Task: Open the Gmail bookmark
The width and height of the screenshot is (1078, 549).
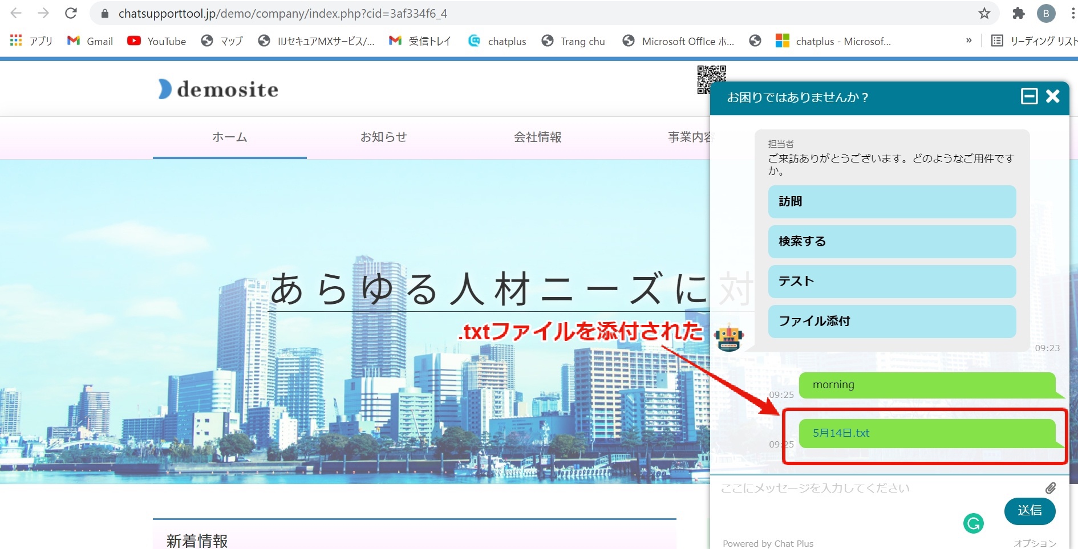Action: click(90, 41)
